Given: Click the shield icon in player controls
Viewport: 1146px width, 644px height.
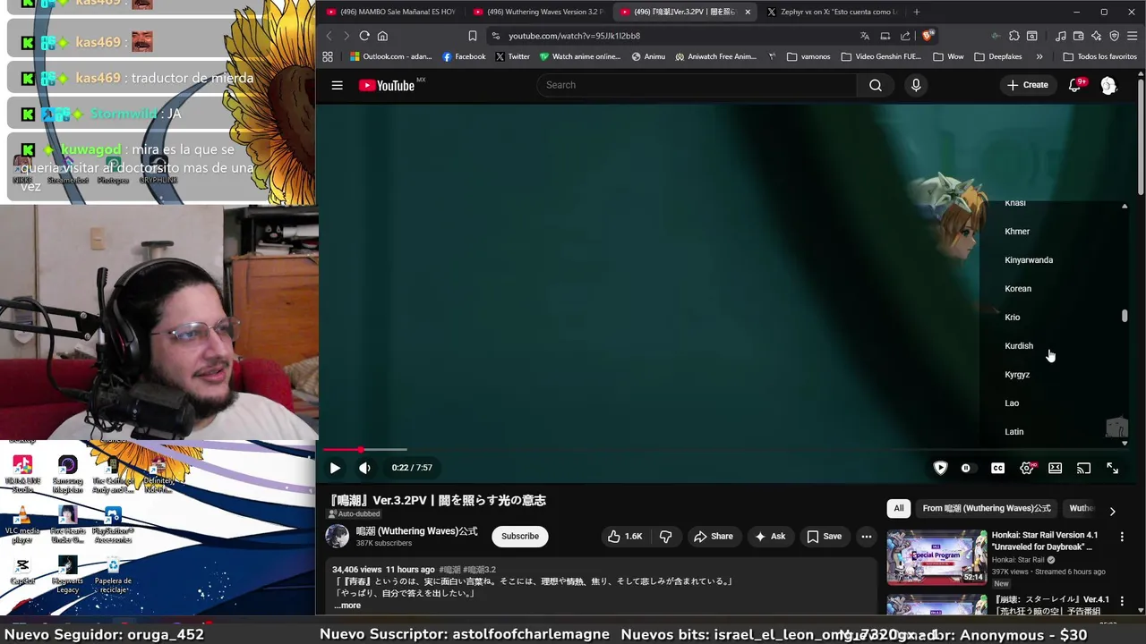Looking at the screenshot, I should pyautogui.click(x=940, y=468).
